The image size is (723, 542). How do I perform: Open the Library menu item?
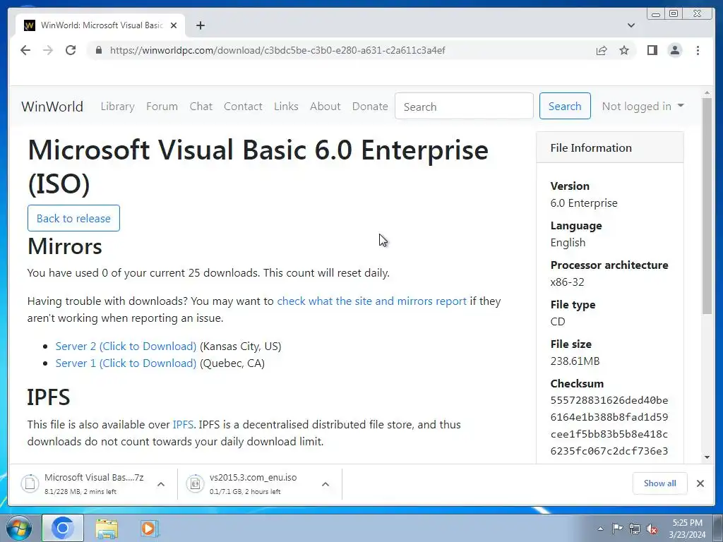point(118,107)
